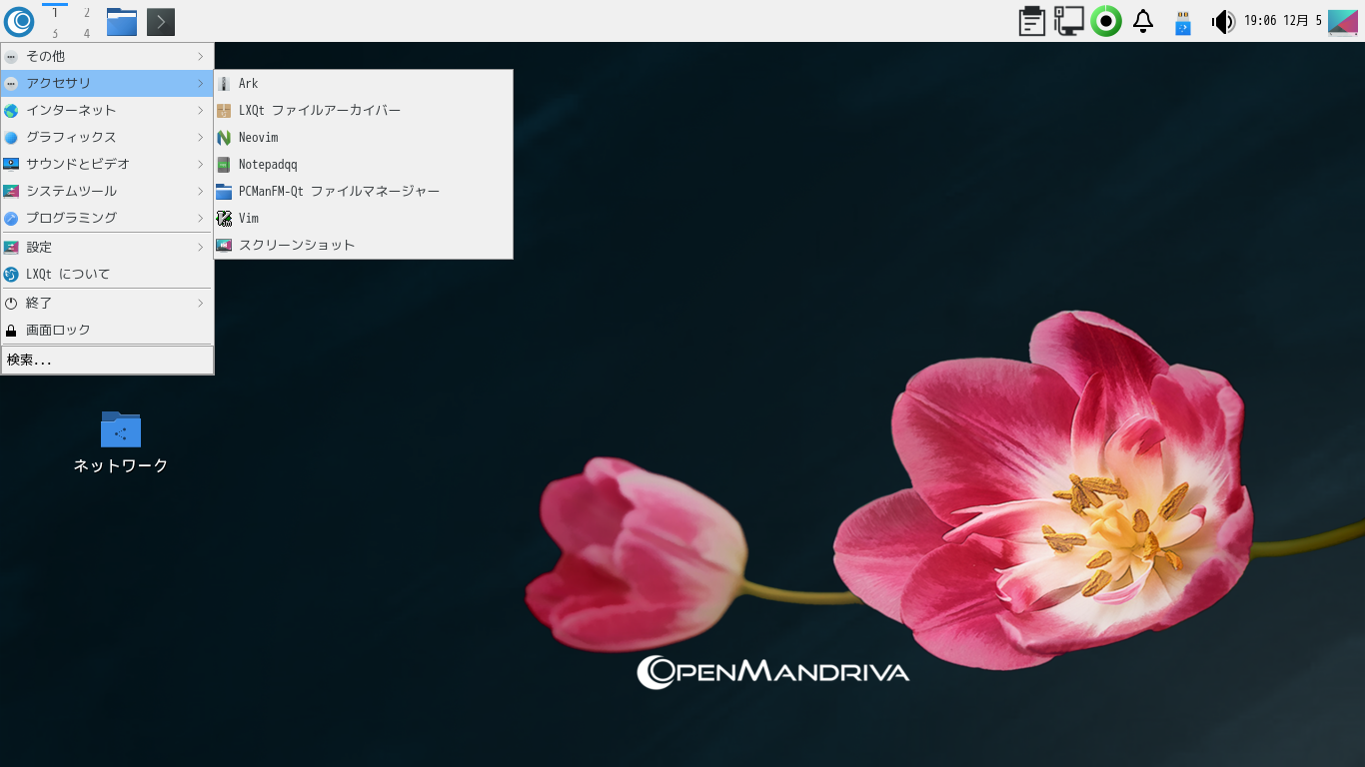Screen dimensions: 1365x767
Task: Launch スクリーンショット tool
Action: click(363, 246)
